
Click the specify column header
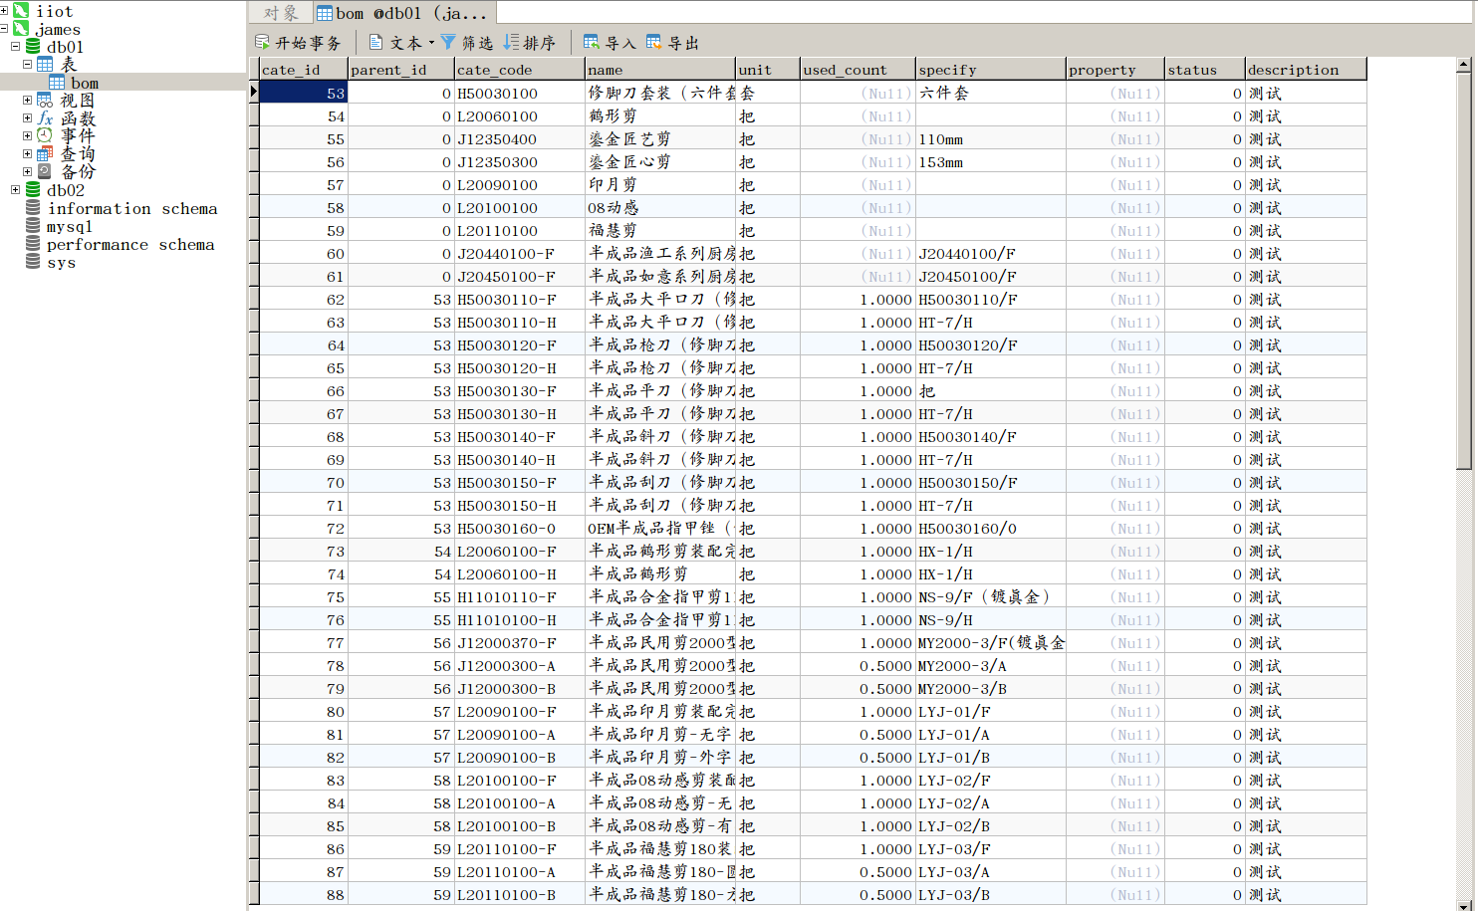coord(990,70)
